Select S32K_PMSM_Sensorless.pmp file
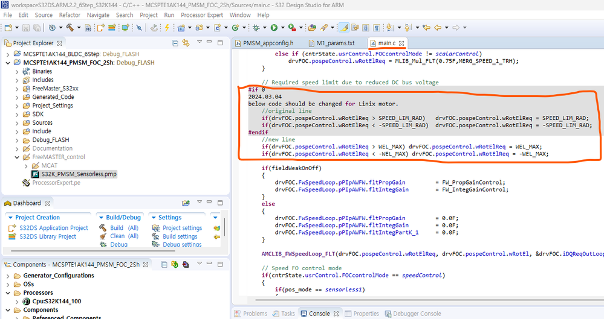 coord(79,174)
